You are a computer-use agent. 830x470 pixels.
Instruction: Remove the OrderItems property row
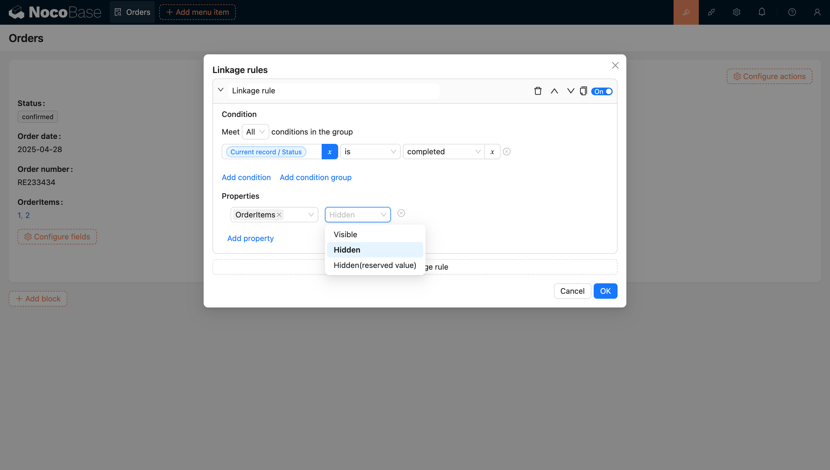(x=401, y=213)
